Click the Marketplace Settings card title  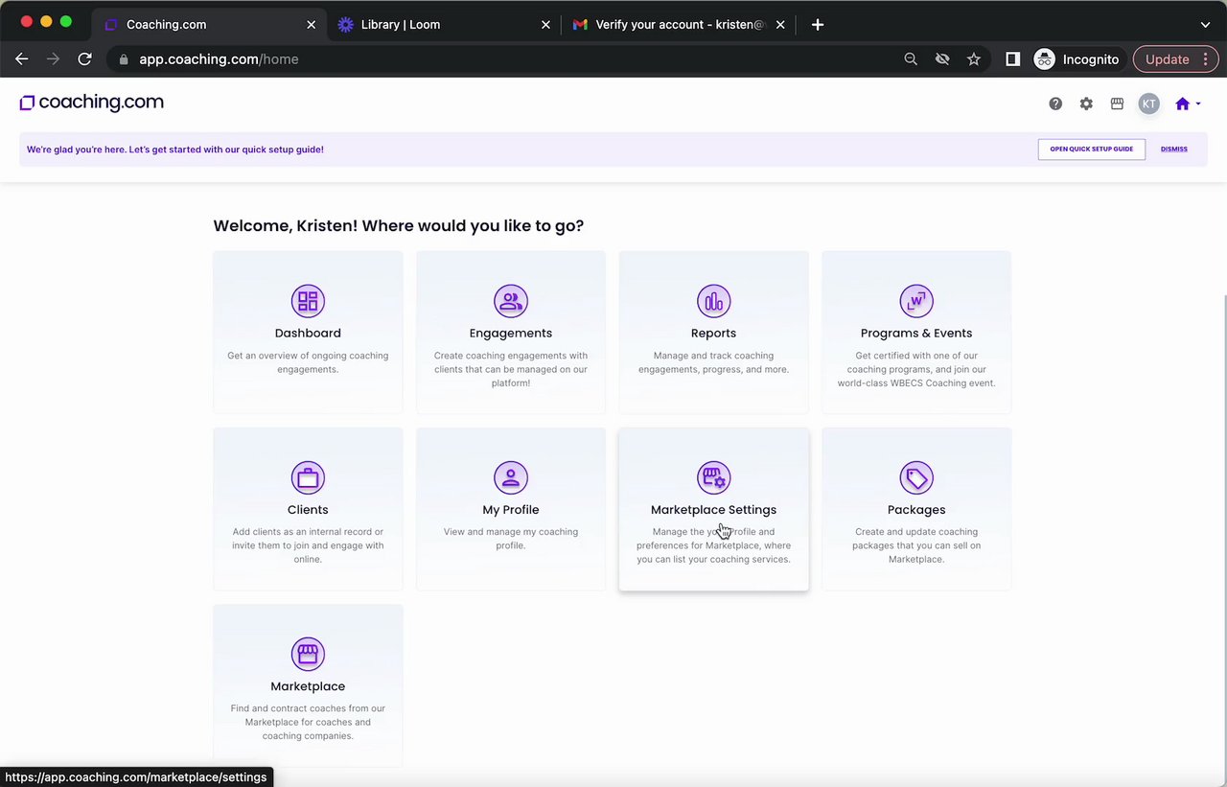[713, 510]
